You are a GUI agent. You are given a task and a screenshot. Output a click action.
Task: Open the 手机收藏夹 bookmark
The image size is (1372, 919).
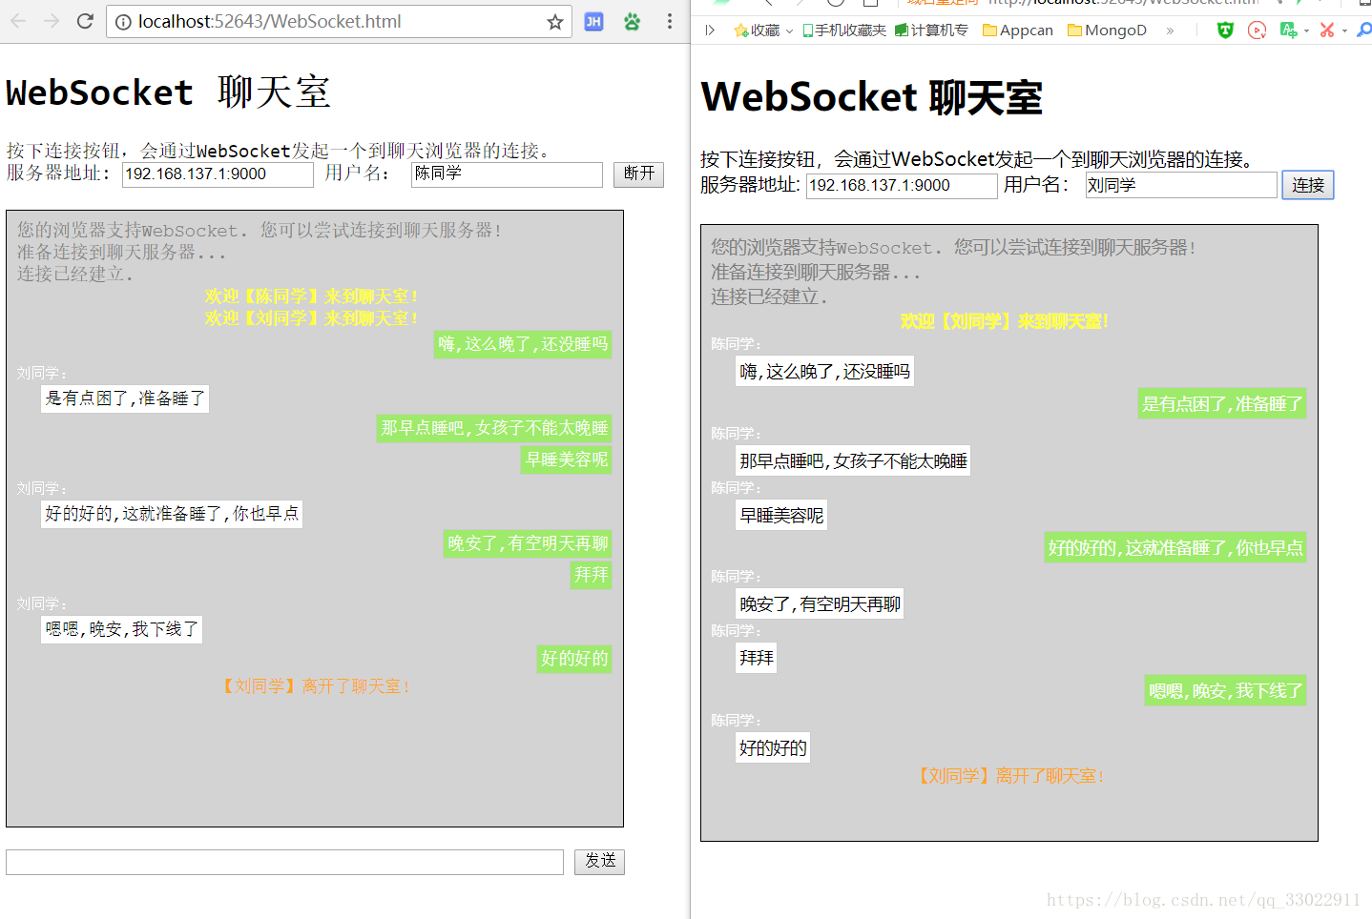844,31
